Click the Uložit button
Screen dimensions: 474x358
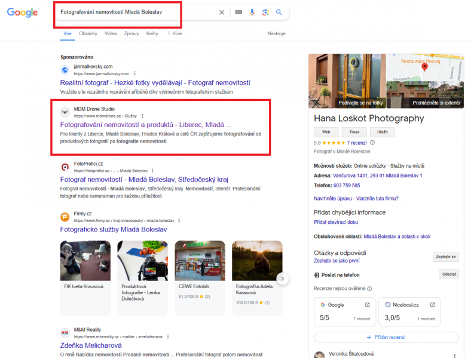coord(383,132)
